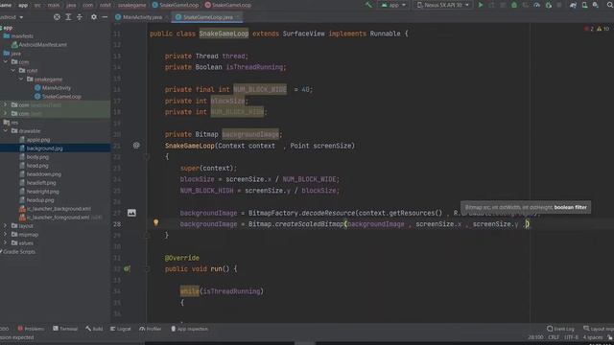Image resolution: width=614 pixels, height=345 pixels.
Task: Open the Terminal tool window tab
Action: coord(65,329)
